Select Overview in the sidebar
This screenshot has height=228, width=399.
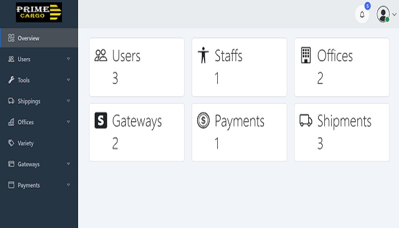point(28,38)
